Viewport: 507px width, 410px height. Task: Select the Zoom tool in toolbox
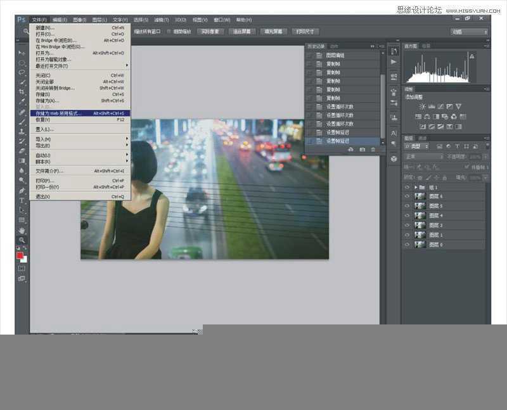pos(22,240)
